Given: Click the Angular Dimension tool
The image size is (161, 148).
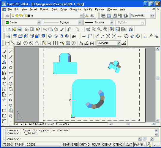Looking at the screenshot, I should pyautogui.click(x=37, y=43).
